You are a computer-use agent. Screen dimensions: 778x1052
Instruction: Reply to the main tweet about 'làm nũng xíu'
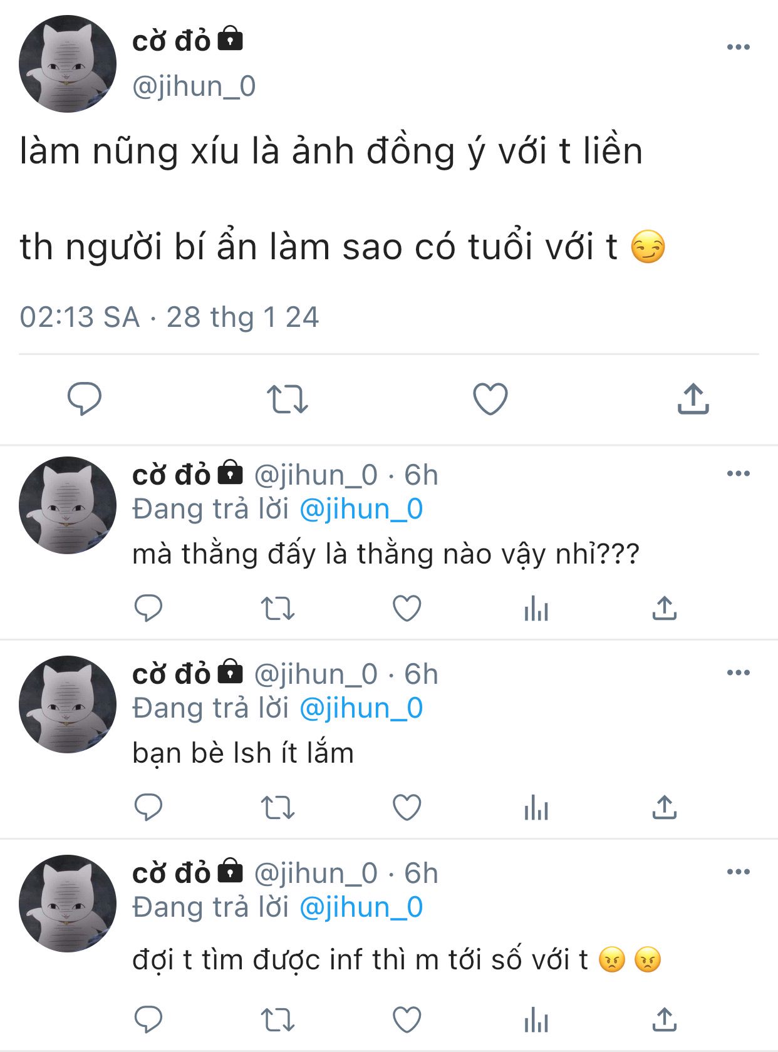85,399
